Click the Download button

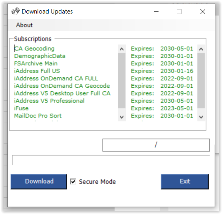pos(39,181)
